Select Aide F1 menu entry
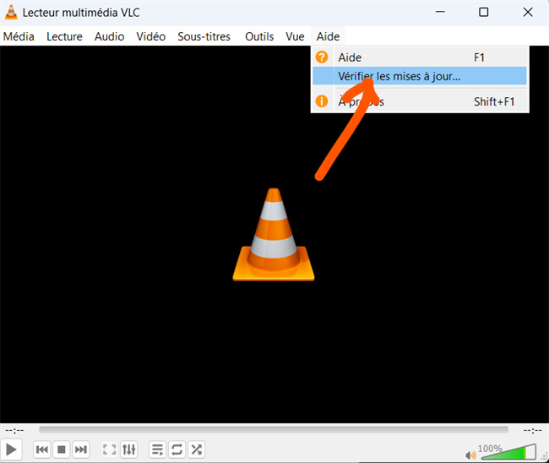Screen dimensions: 549x463 click(x=420, y=57)
